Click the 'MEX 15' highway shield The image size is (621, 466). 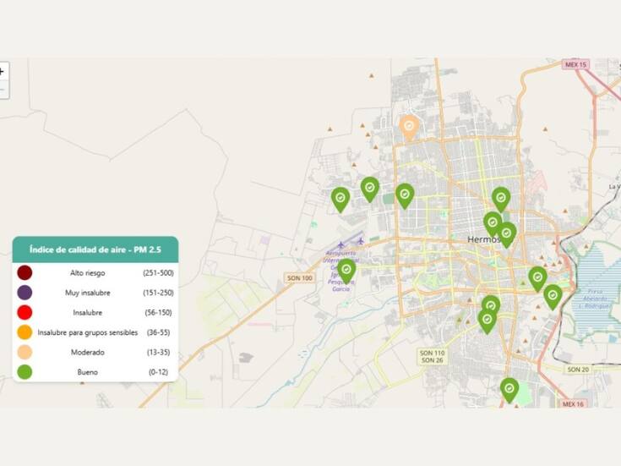pyautogui.click(x=575, y=64)
